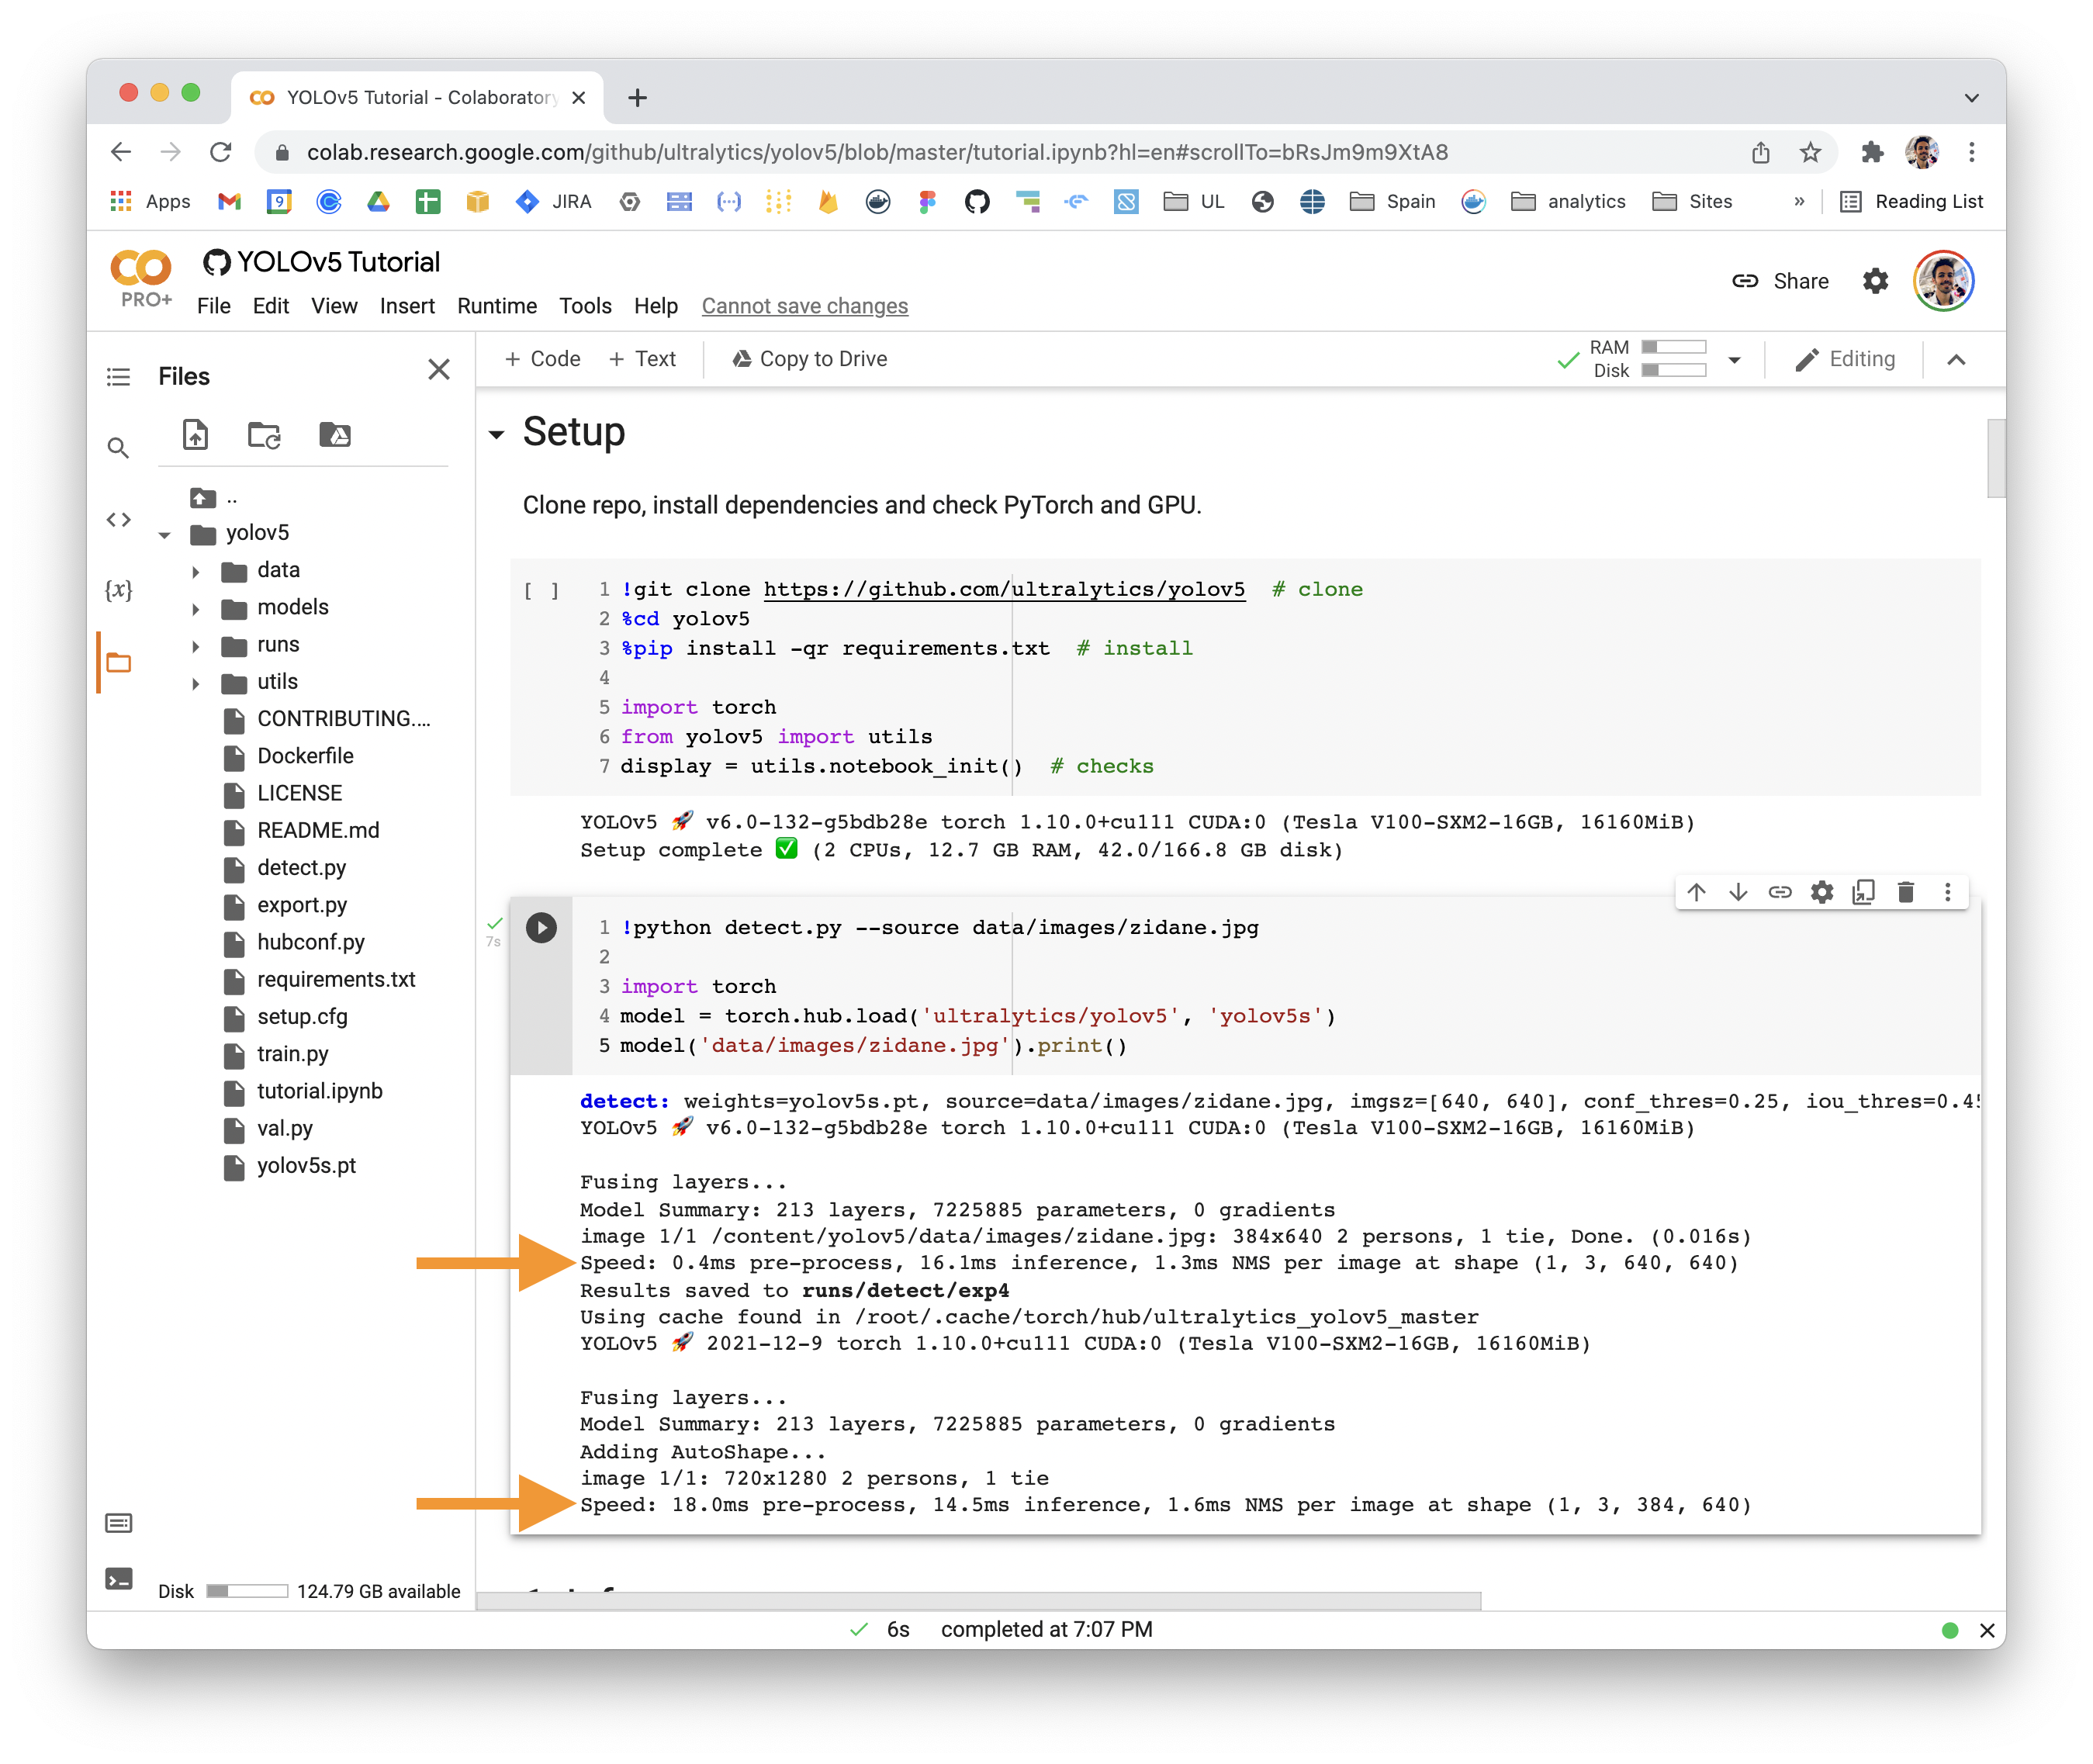Close the Files panel
The height and width of the screenshot is (1764, 2093).
[439, 370]
